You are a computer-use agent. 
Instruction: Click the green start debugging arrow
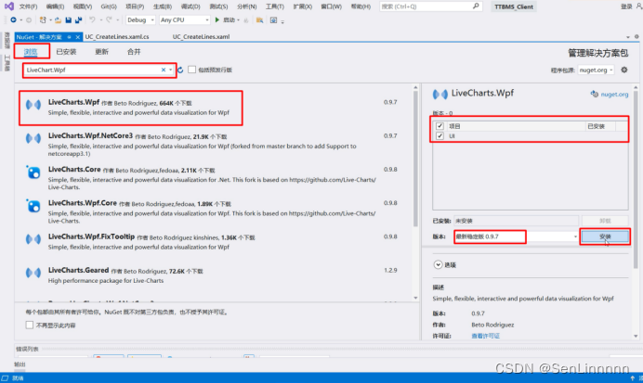click(x=217, y=19)
